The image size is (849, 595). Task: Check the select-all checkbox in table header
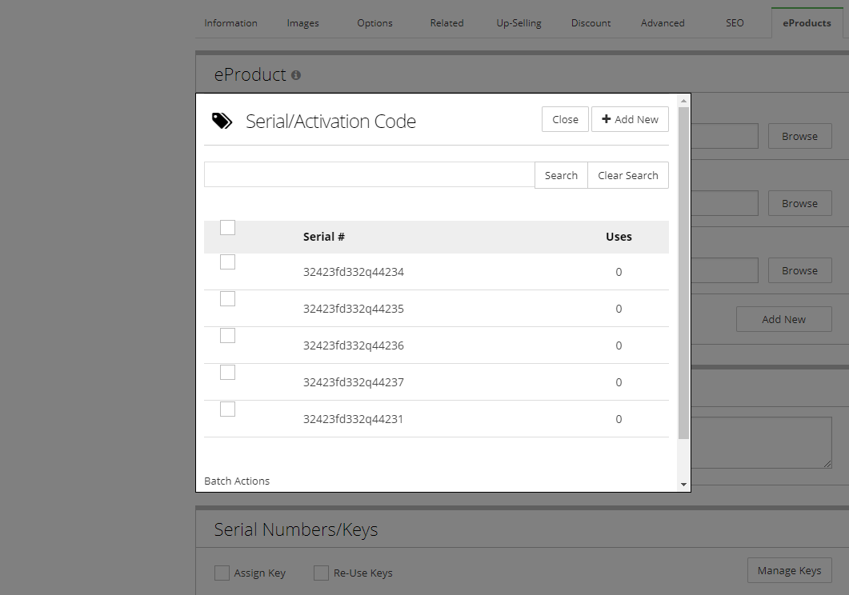pos(228,228)
